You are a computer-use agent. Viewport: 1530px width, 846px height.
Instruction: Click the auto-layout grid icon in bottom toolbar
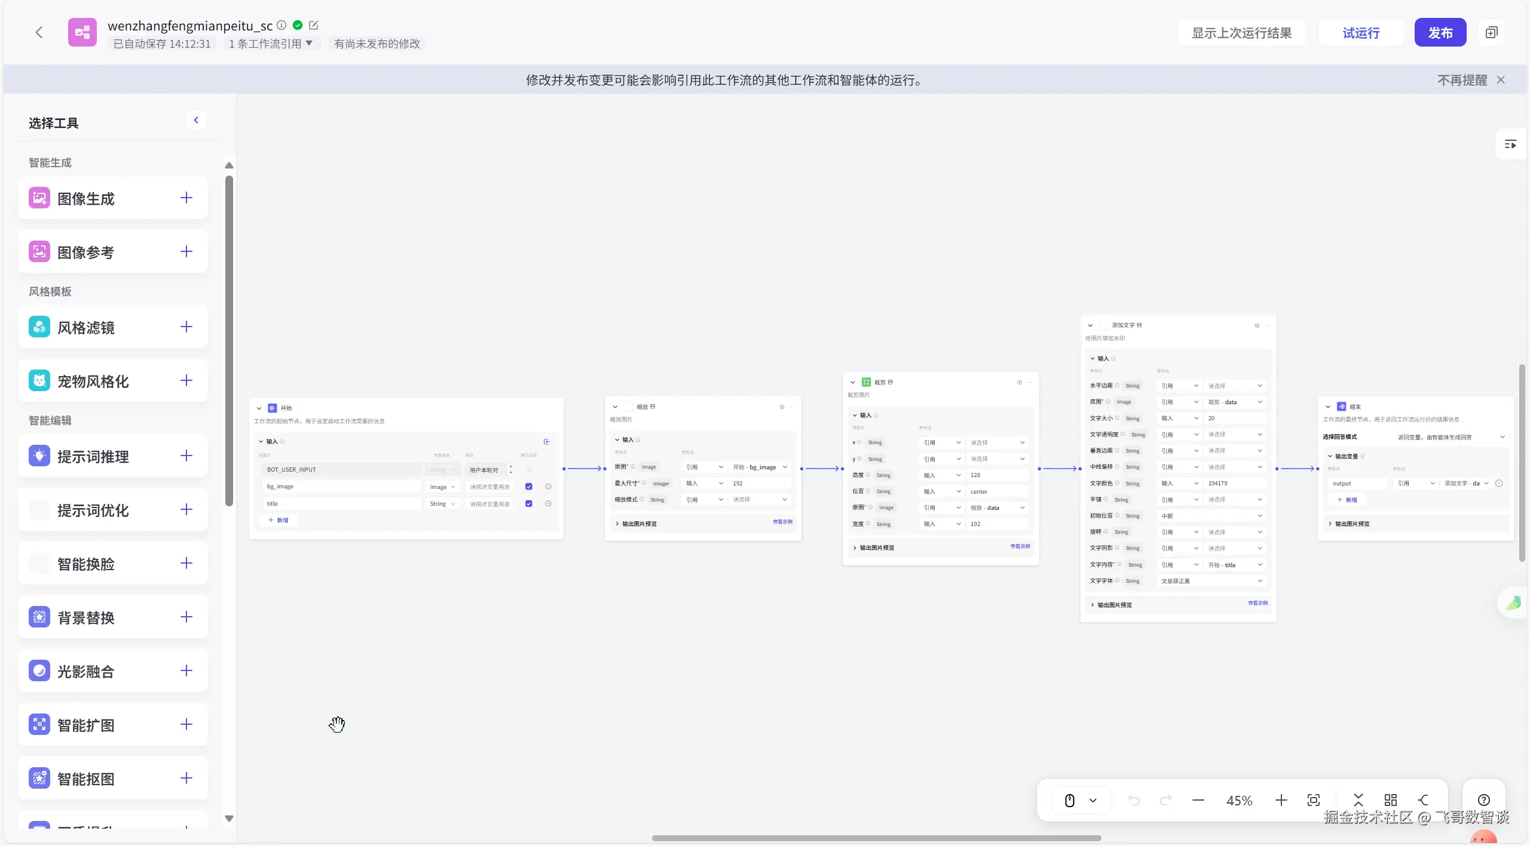[1390, 800]
